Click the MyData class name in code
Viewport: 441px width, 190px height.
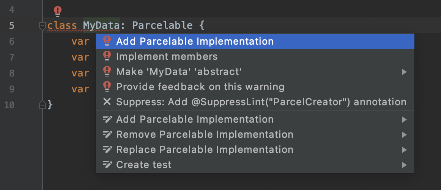click(102, 25)
